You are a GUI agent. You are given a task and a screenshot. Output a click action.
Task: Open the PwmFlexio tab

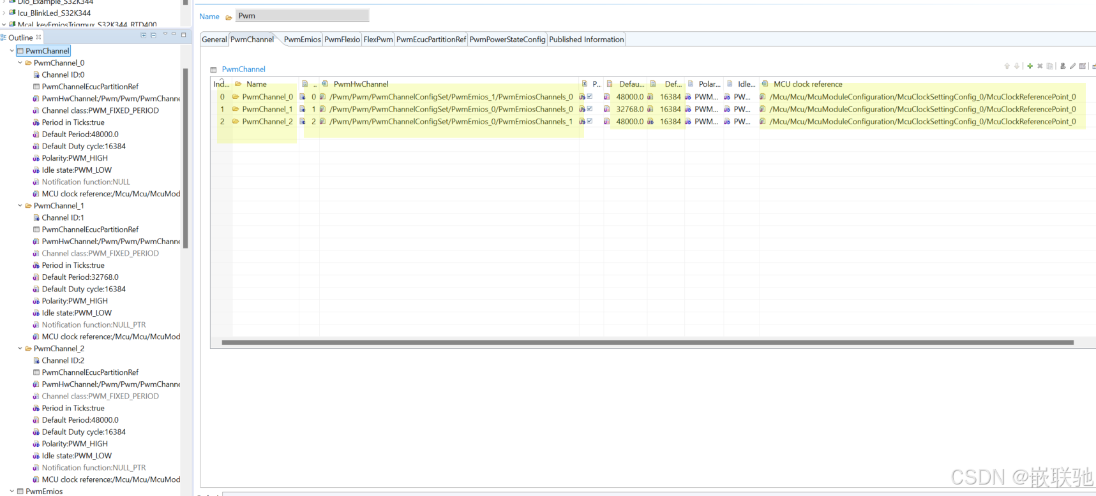pos(342,40)
